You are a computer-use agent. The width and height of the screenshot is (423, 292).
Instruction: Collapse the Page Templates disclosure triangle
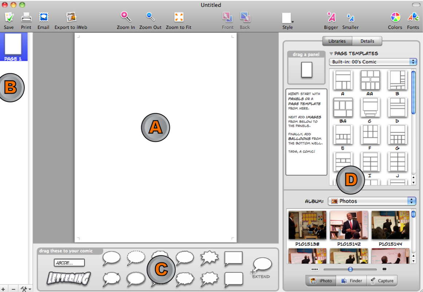331,54
